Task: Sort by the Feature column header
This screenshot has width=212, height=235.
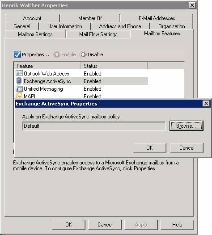Action: pyautogui.click(x=47, y=66)
